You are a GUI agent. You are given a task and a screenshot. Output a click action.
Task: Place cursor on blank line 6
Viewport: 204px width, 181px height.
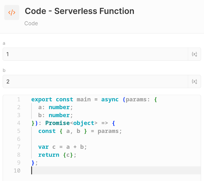pyautogui.click(x=102, y=139)
